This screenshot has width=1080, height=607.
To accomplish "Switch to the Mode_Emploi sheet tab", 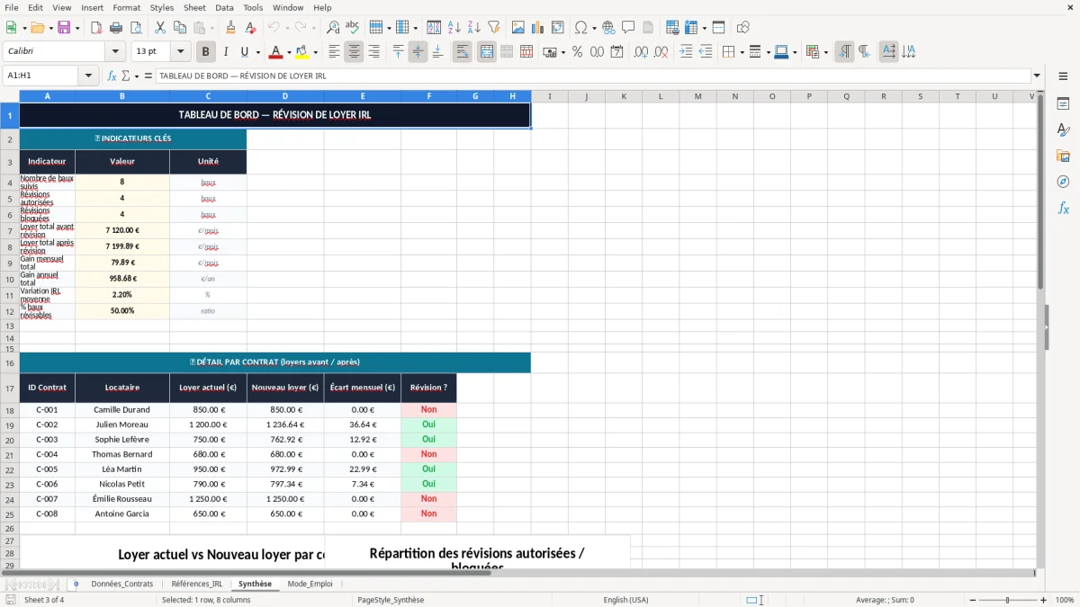I will (x=310, y=584).
